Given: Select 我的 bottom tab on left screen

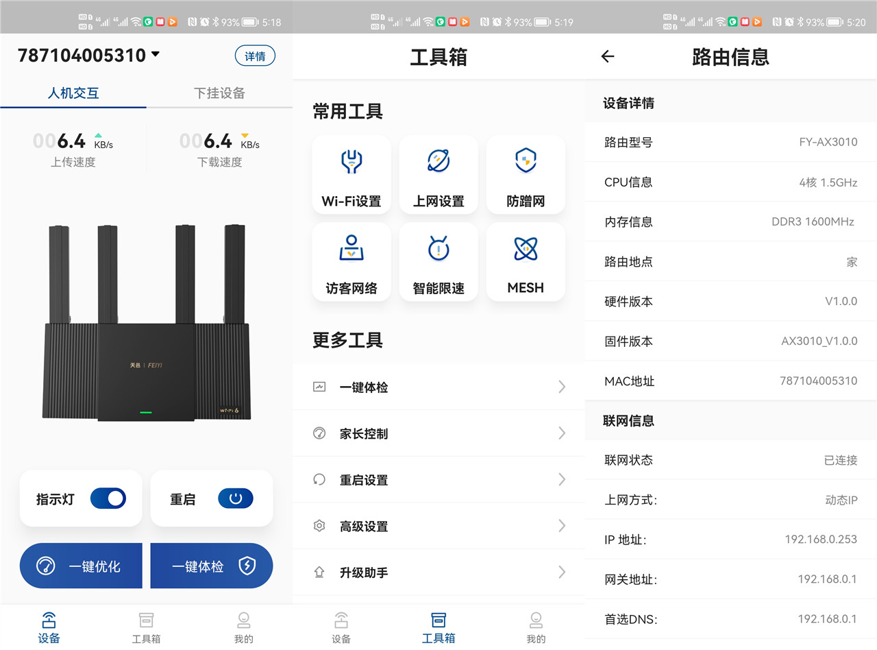Looking at the screenshot, I should (x=243, y=628).
